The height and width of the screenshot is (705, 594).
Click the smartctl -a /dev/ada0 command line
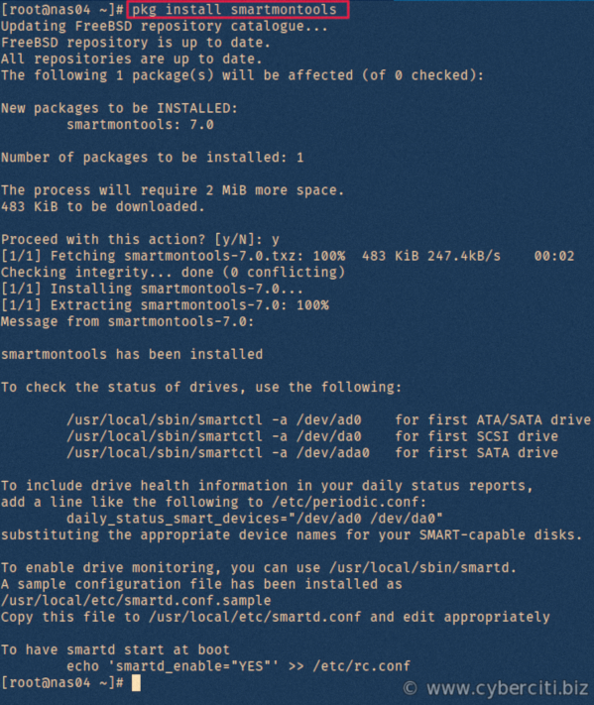tap(218, 452)
